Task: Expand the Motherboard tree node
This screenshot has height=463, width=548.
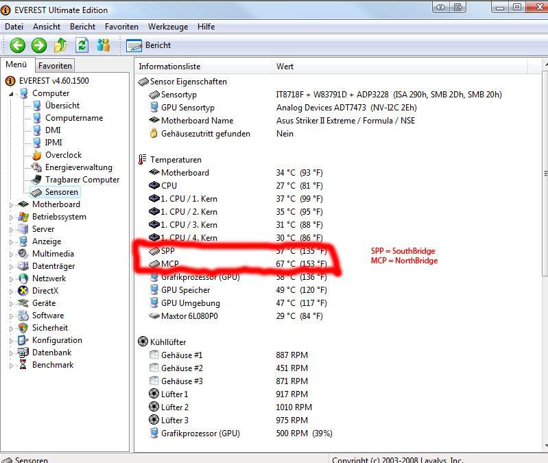Action: click(x=11, y=205)
